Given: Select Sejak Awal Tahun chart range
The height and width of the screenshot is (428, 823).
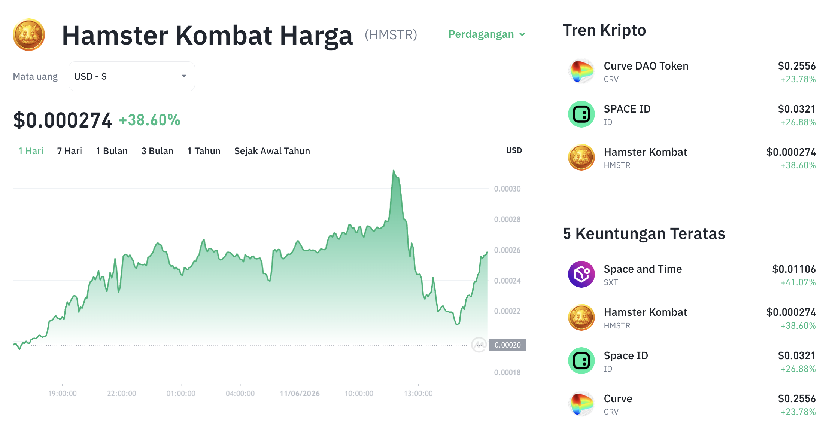Looking at the screenshot, I should pos(272,151).
